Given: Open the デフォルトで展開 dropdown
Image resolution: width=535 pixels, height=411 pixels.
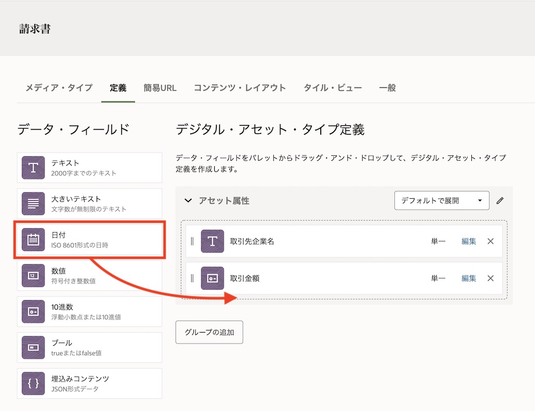Looking at the screenshot, I should (x=441, y=201).
